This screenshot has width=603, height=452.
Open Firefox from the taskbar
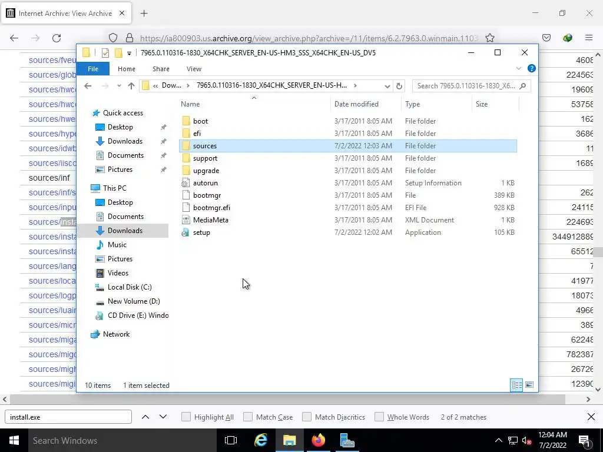[x=319, y=440]
